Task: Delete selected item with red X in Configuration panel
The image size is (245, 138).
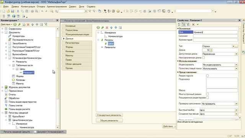Action: [x=28, y=25]
